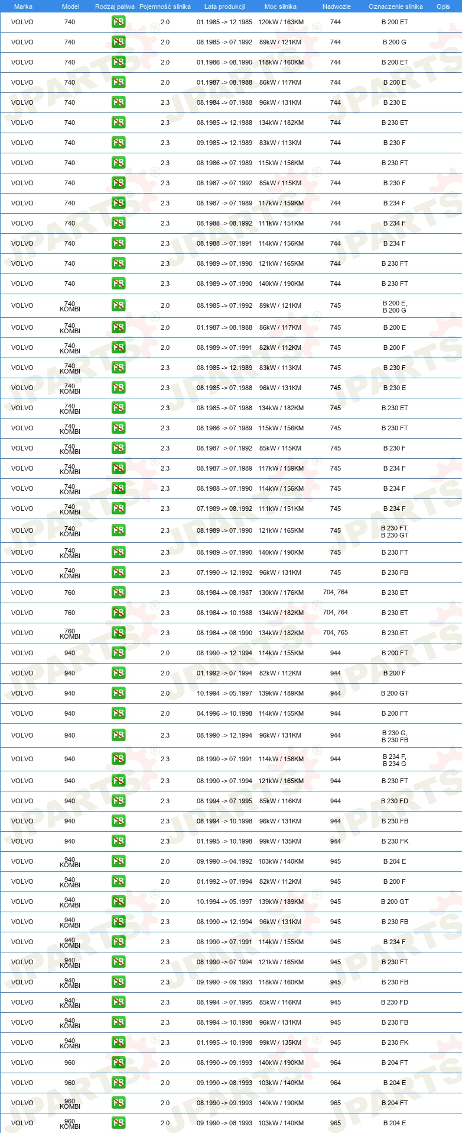The image size is (462, 1133).
Task: Click the Marka column header
Action: (x=23, y=7)
